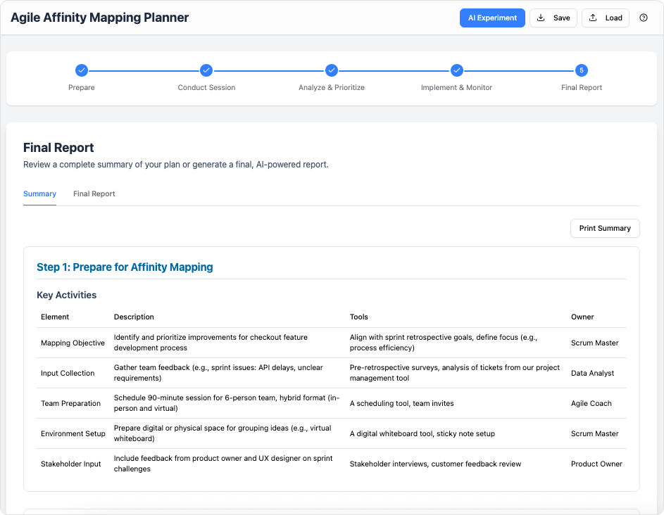Click the step 5 Final Report circle
Image resolution: width=664 pixels, height=515 pixels.
(x=582, y=70)
